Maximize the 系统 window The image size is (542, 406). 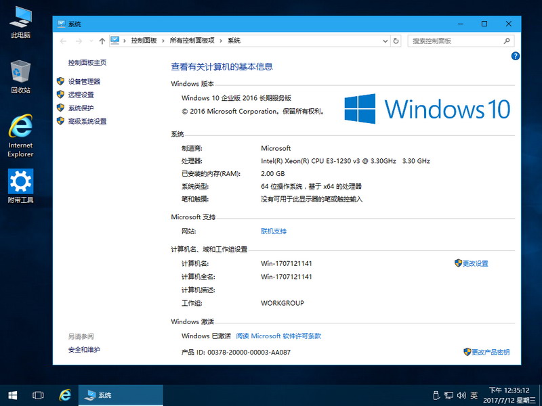click(x=484, y=24)
